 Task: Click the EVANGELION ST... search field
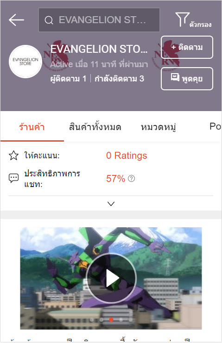pos(99,20)
